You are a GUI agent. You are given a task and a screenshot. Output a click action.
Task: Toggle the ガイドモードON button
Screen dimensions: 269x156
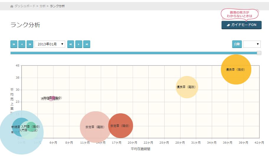point(241,25)
